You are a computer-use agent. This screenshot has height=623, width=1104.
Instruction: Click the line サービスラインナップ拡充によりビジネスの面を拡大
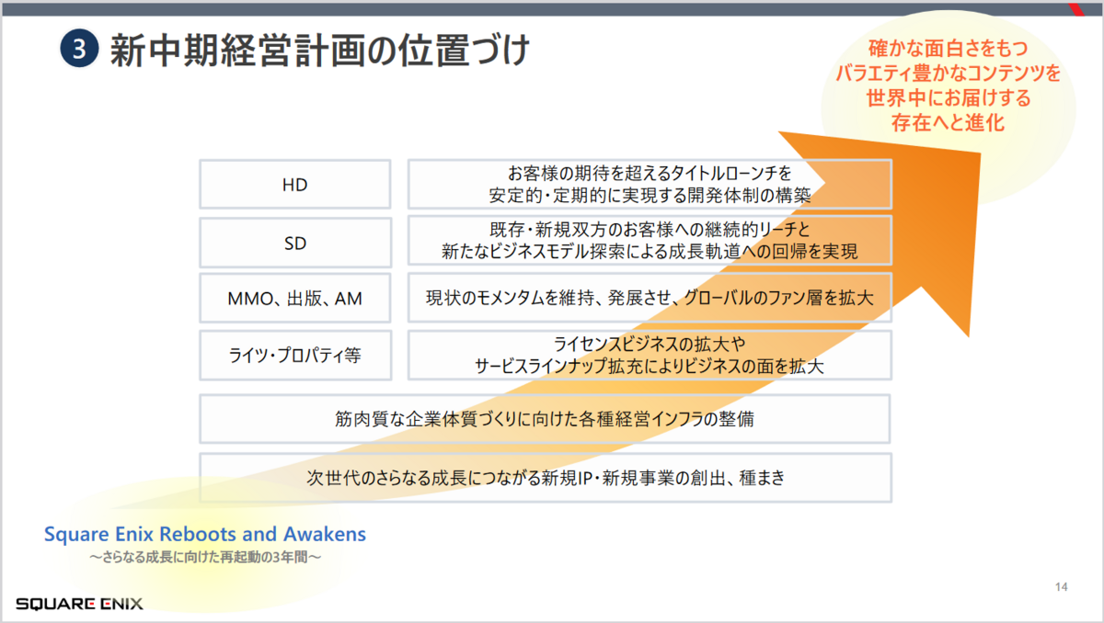coord(650,366)
